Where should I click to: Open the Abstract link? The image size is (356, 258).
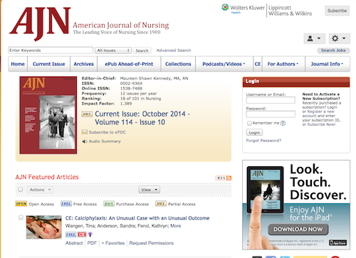point(74,243)
